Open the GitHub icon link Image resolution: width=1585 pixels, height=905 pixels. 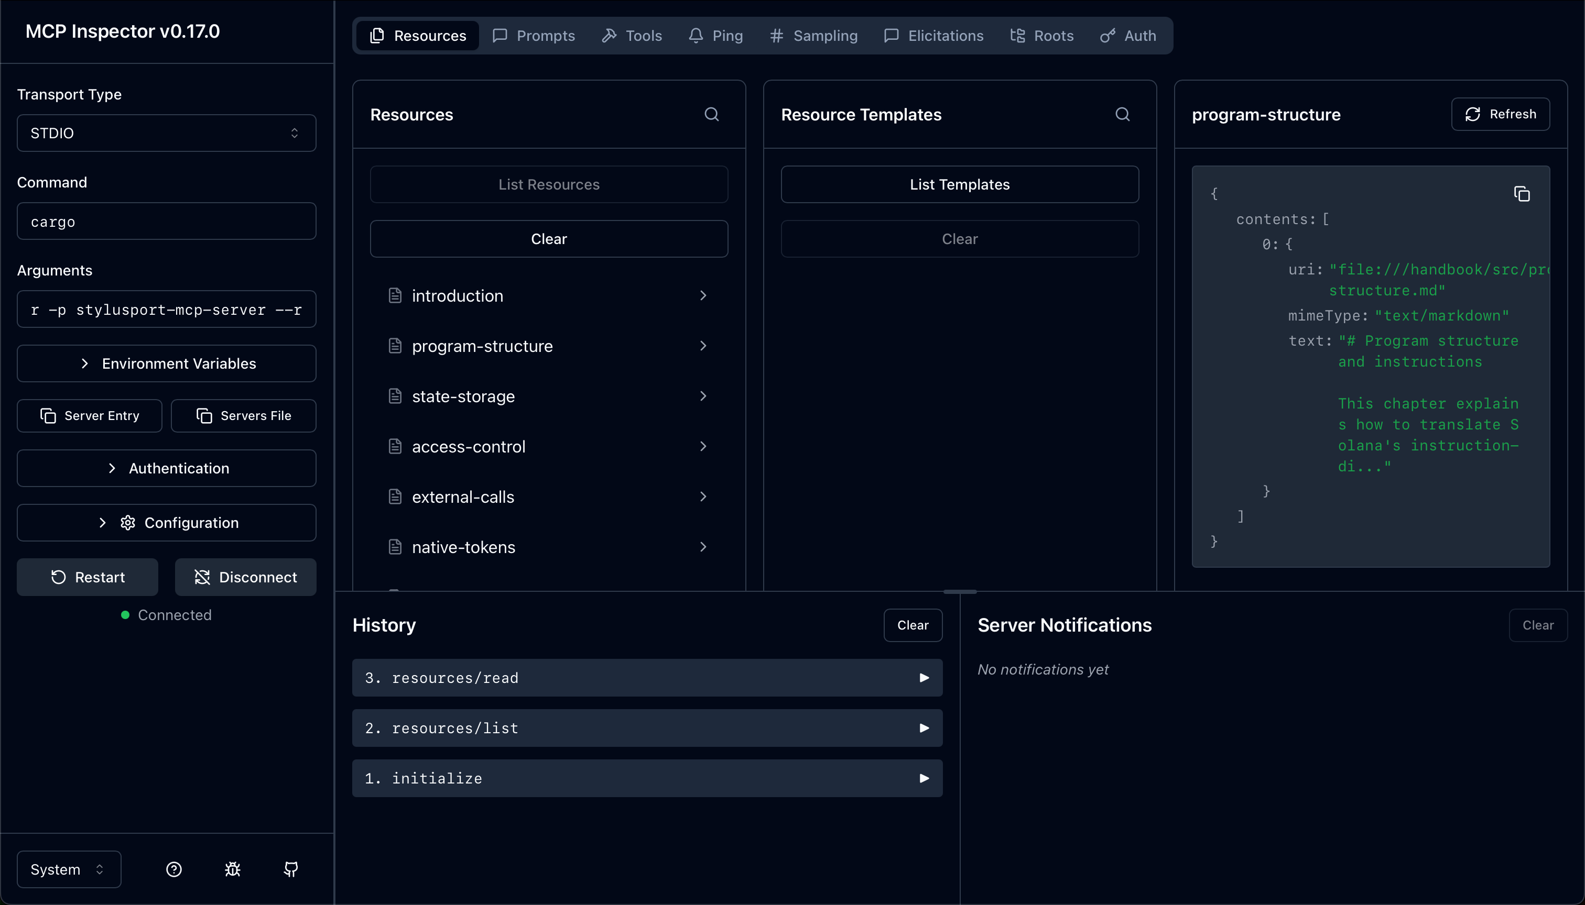tap(290, 869)
